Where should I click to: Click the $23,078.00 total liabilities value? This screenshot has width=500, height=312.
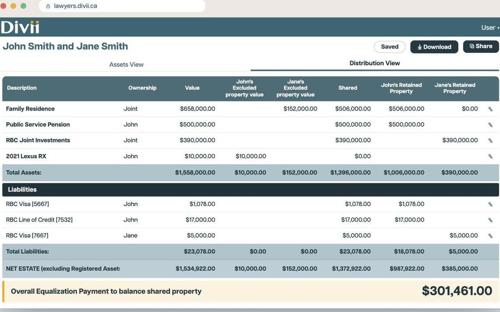click(199, 252)
